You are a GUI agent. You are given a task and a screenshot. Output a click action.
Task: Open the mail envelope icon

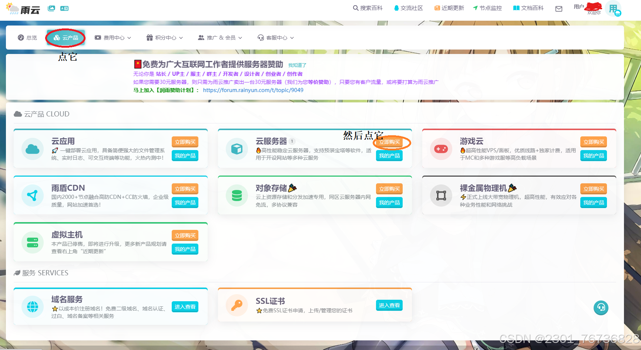coord(559,9)
